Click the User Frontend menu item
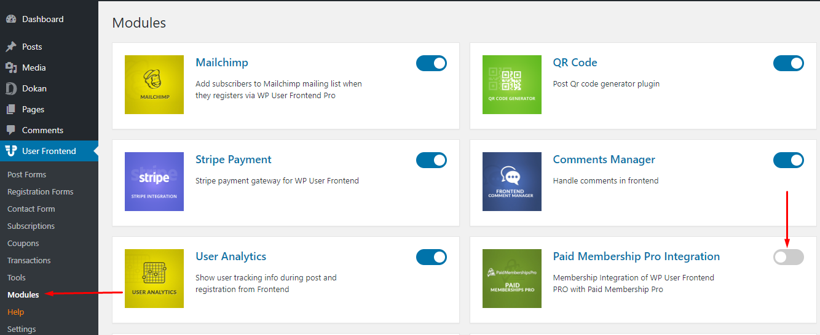Viewport: 820px width, 335px height. pyautogui.click(x=49, y=151)
